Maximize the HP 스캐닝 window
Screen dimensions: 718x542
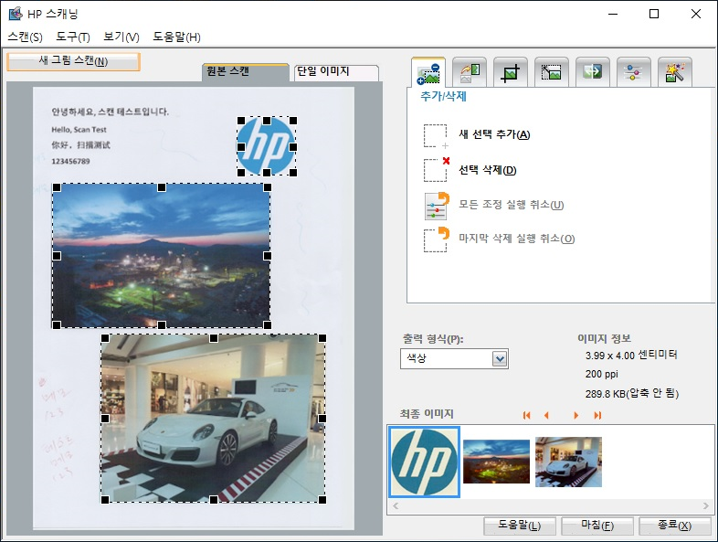(x=654, y=14)
